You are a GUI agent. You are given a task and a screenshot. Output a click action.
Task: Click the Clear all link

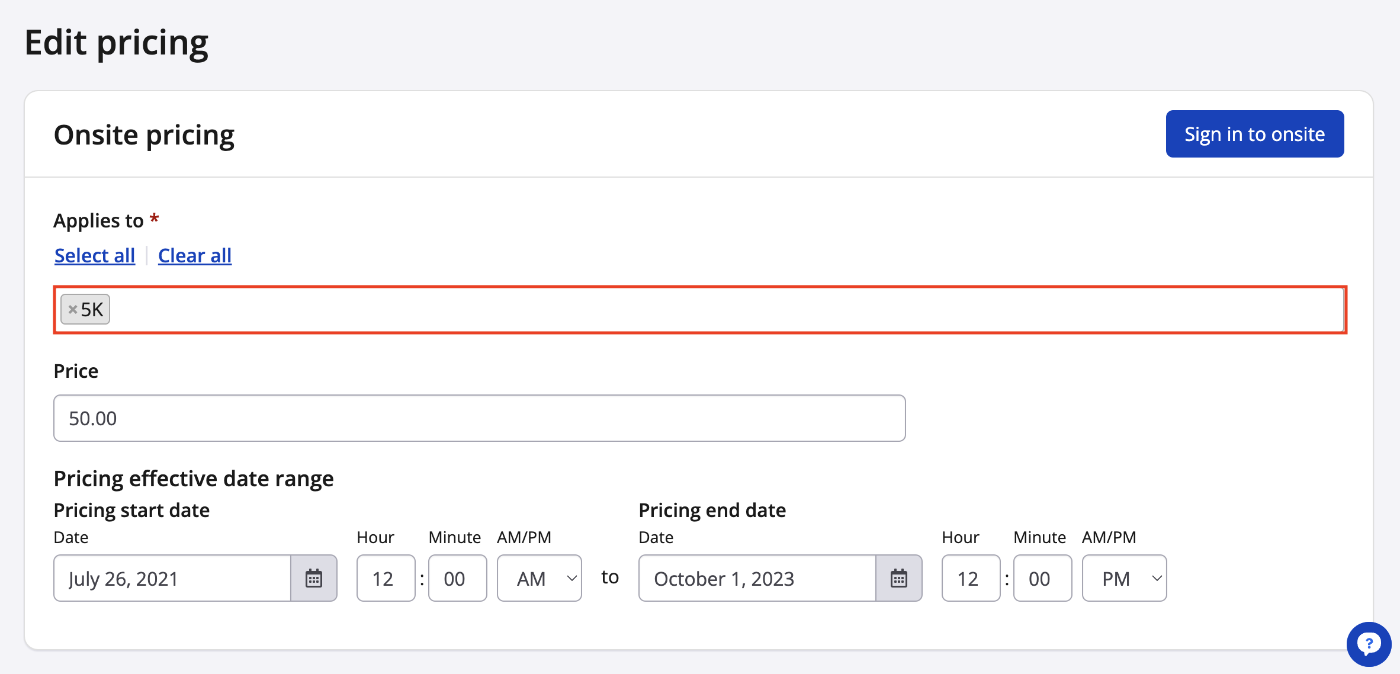(x=194, y=255)
